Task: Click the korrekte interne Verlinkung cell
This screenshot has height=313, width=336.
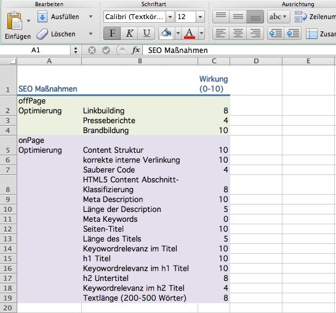Action: click(x=140, y=160)
